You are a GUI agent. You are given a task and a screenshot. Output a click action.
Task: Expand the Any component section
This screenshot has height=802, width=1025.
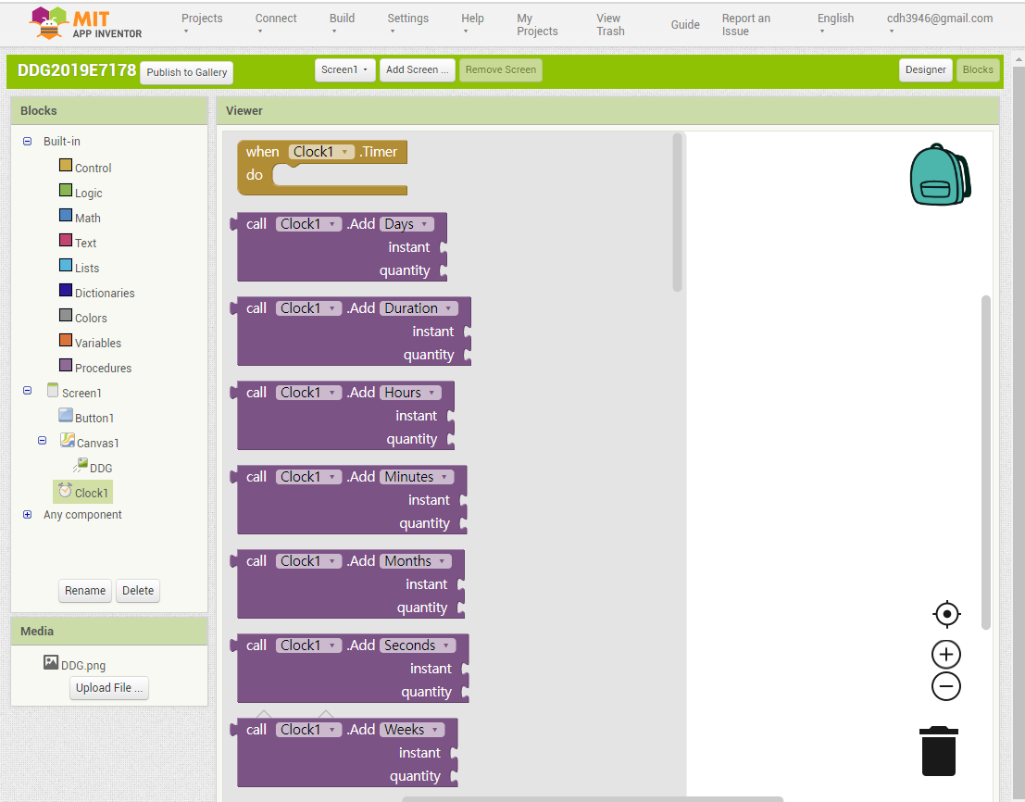coord(28,514)
